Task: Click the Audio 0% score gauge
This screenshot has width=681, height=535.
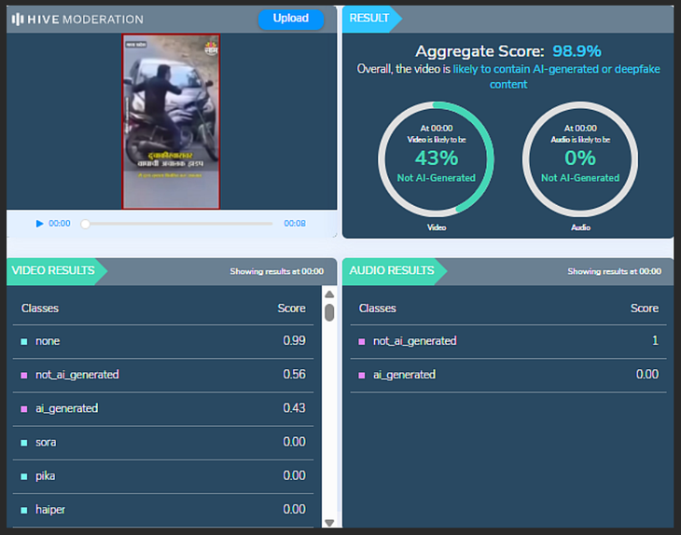Action: tap(580, 158)
